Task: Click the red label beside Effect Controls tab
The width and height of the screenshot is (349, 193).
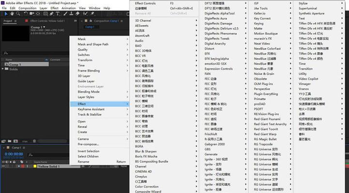Action: click(27, 21)
